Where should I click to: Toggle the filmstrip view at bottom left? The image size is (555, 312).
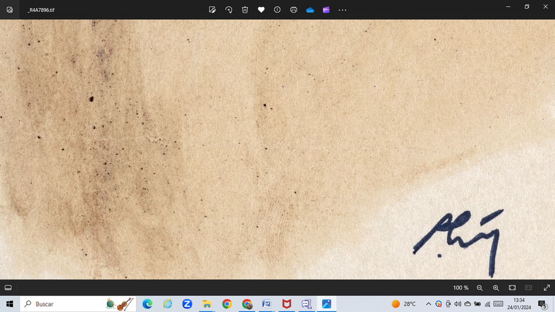pos(8,288)
